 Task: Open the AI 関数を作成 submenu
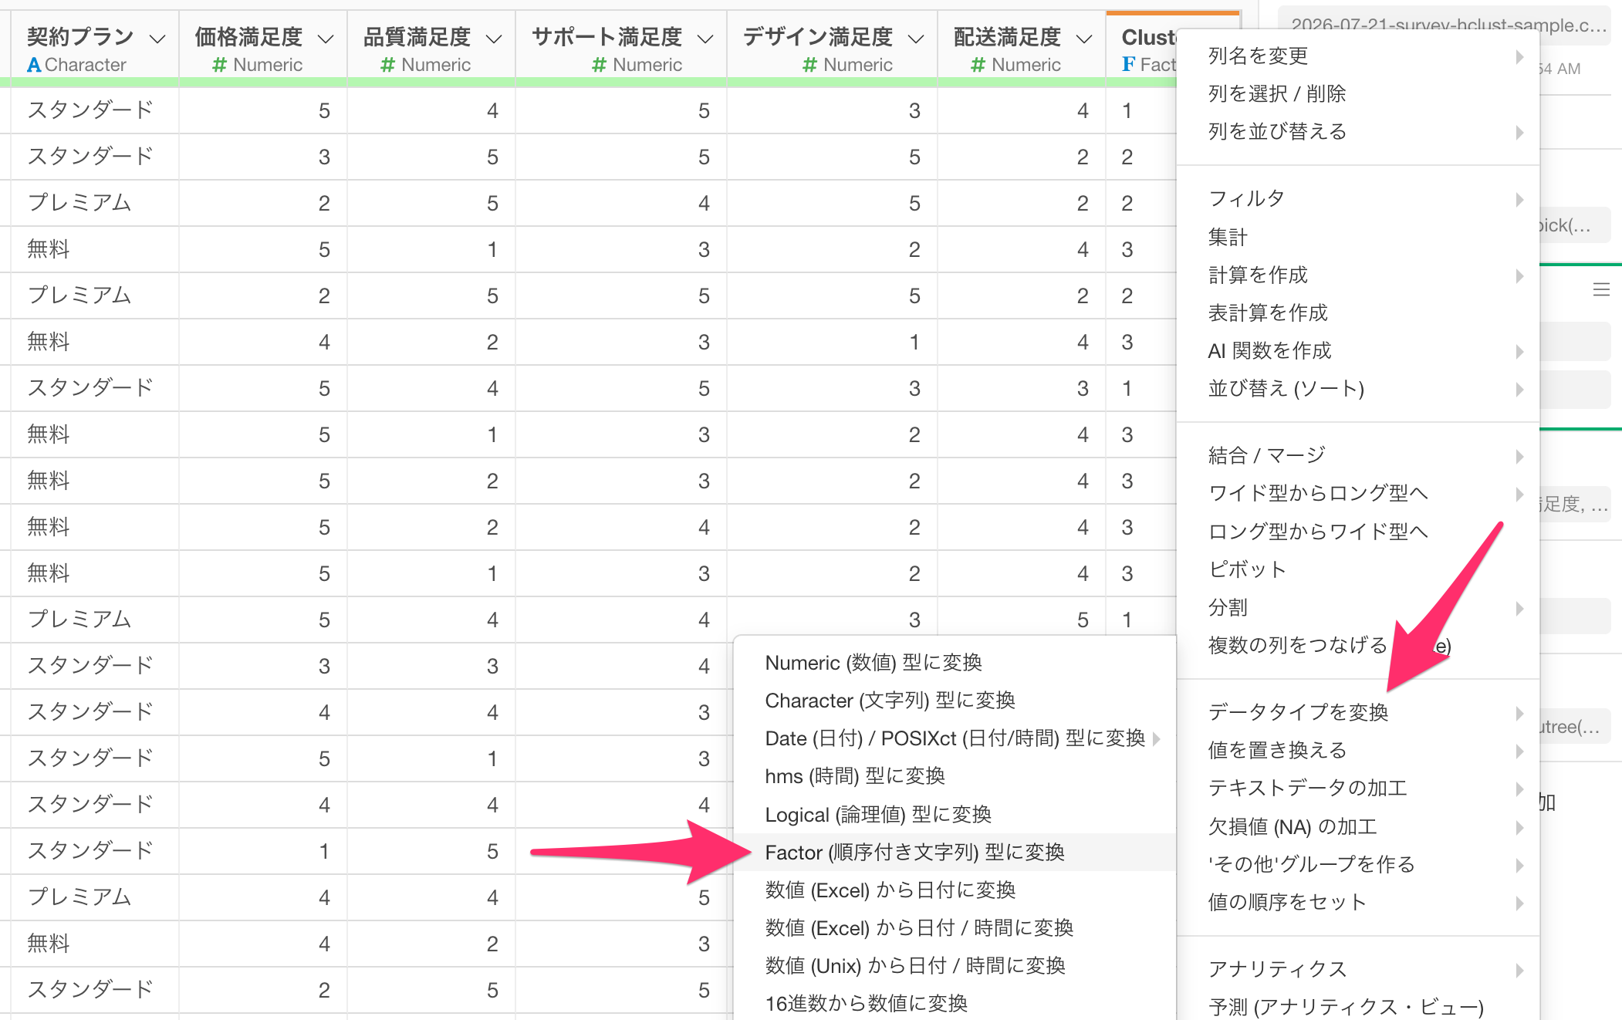point(1358,350)
